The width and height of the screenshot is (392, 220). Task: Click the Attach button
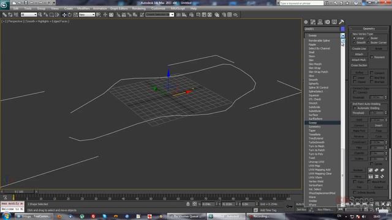(x=359, y=54)
